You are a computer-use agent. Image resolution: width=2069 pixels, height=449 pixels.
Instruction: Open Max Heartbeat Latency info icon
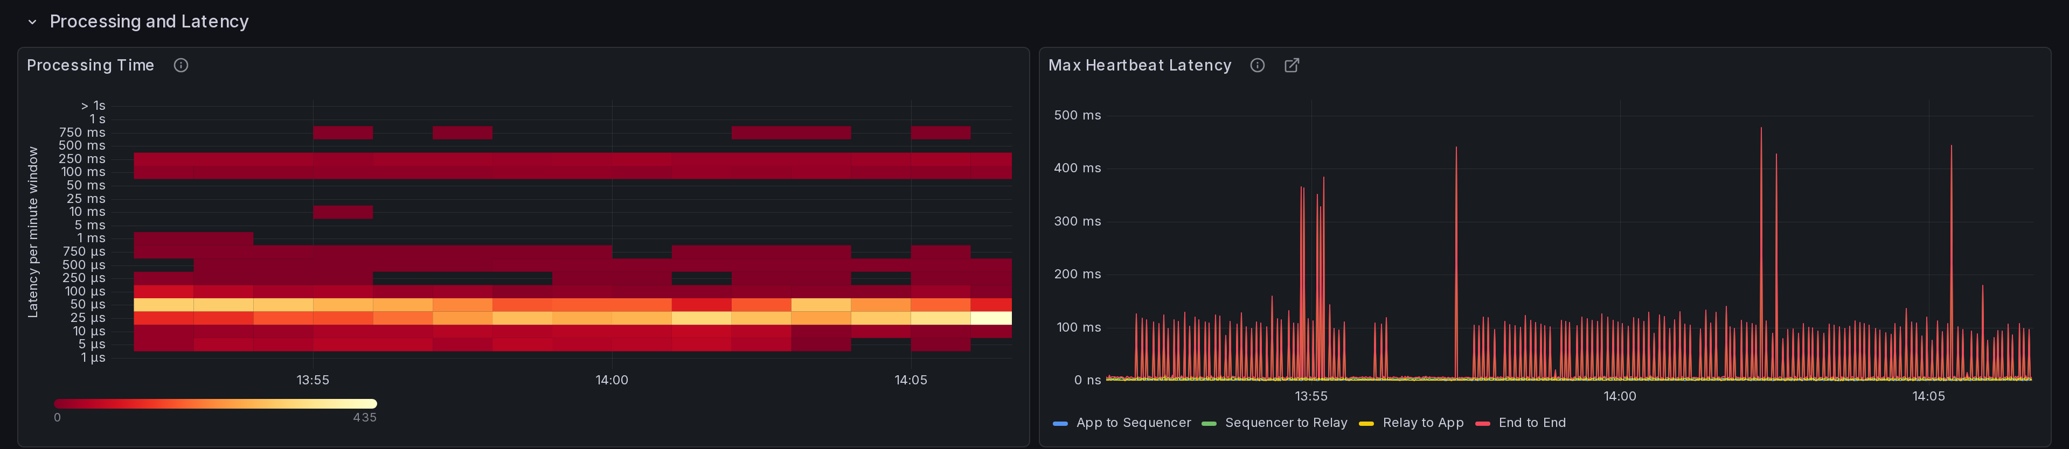[1257, 65]
